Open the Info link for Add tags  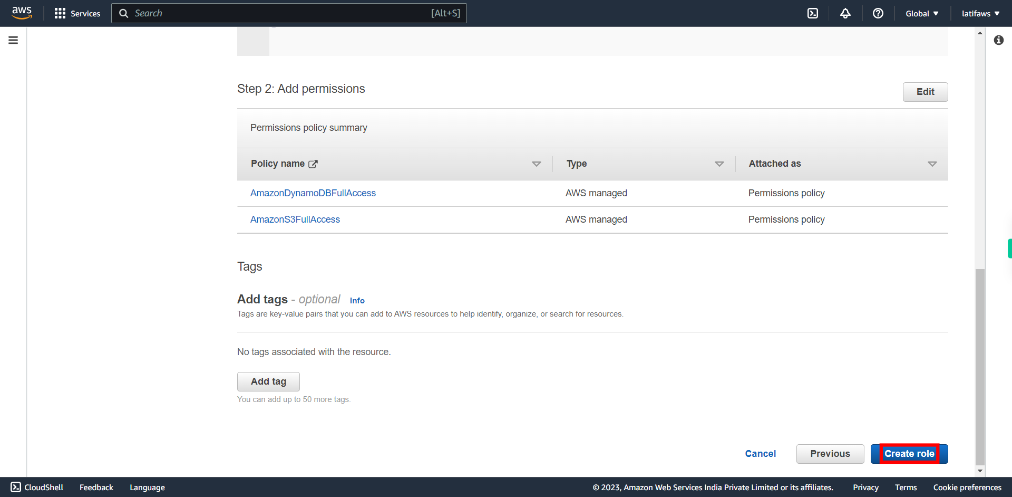click(357, 300)
